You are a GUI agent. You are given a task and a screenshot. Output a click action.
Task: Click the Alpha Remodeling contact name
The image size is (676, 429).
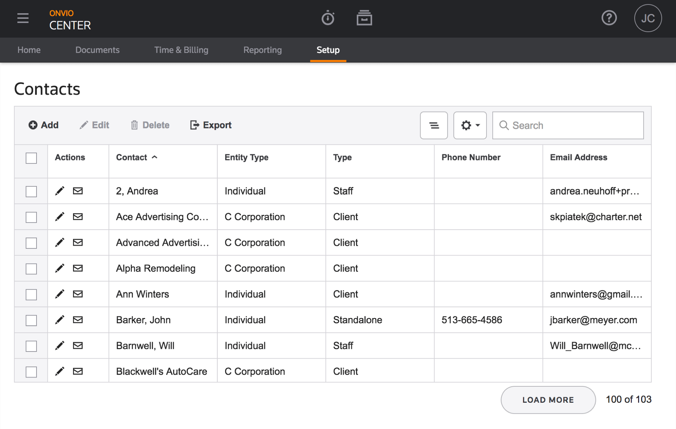(x=156, y=268)
